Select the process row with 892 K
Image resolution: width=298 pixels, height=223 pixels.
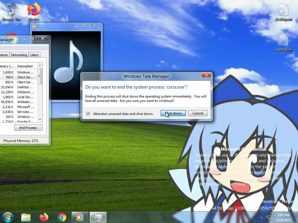coord(19,82)
